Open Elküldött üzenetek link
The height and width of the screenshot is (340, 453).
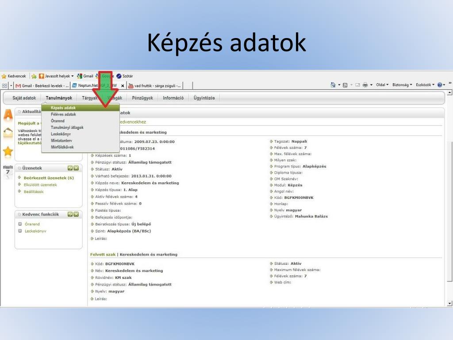(40, 185)
